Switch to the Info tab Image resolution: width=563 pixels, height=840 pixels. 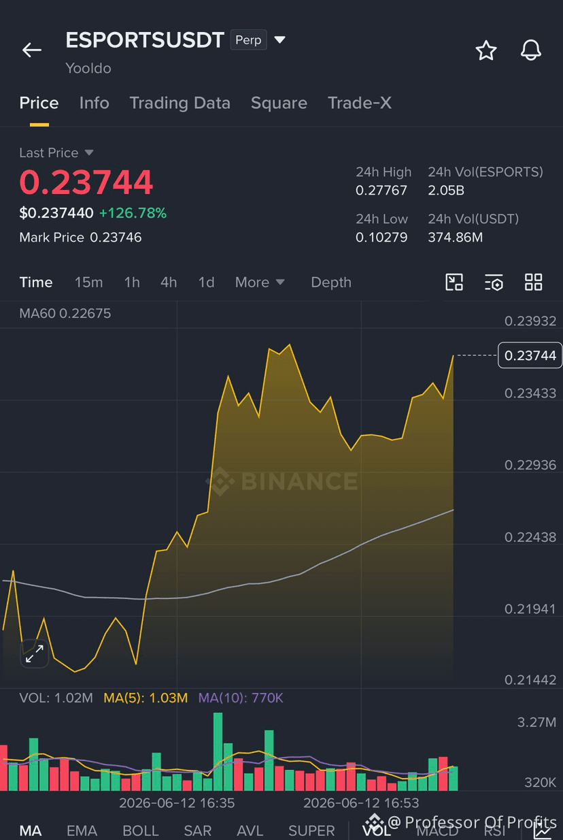pyautogui.click(x=94, y=103)
